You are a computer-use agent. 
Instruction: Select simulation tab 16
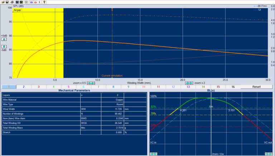[233, 87]
